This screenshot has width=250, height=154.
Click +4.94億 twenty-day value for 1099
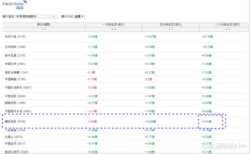[x=207, y=103]
